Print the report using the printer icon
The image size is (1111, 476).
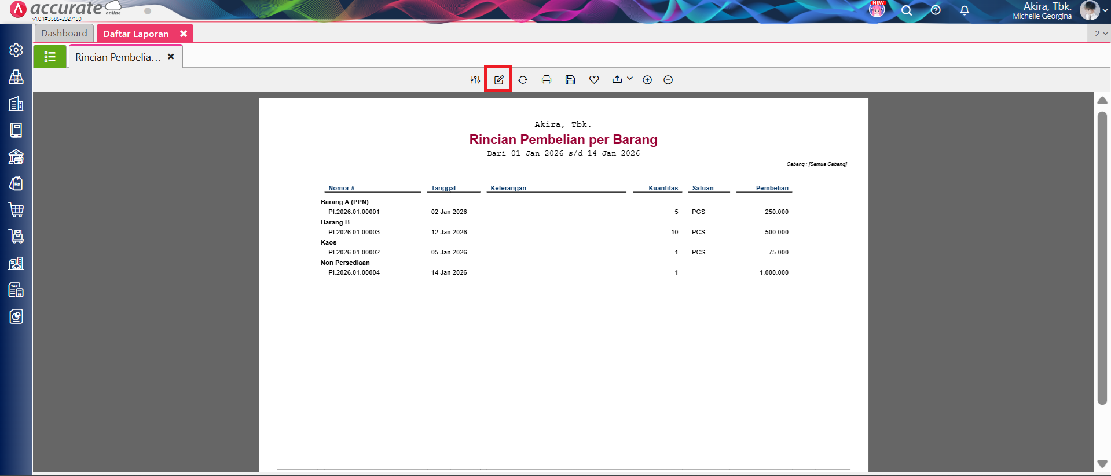[x=547, y=80]
